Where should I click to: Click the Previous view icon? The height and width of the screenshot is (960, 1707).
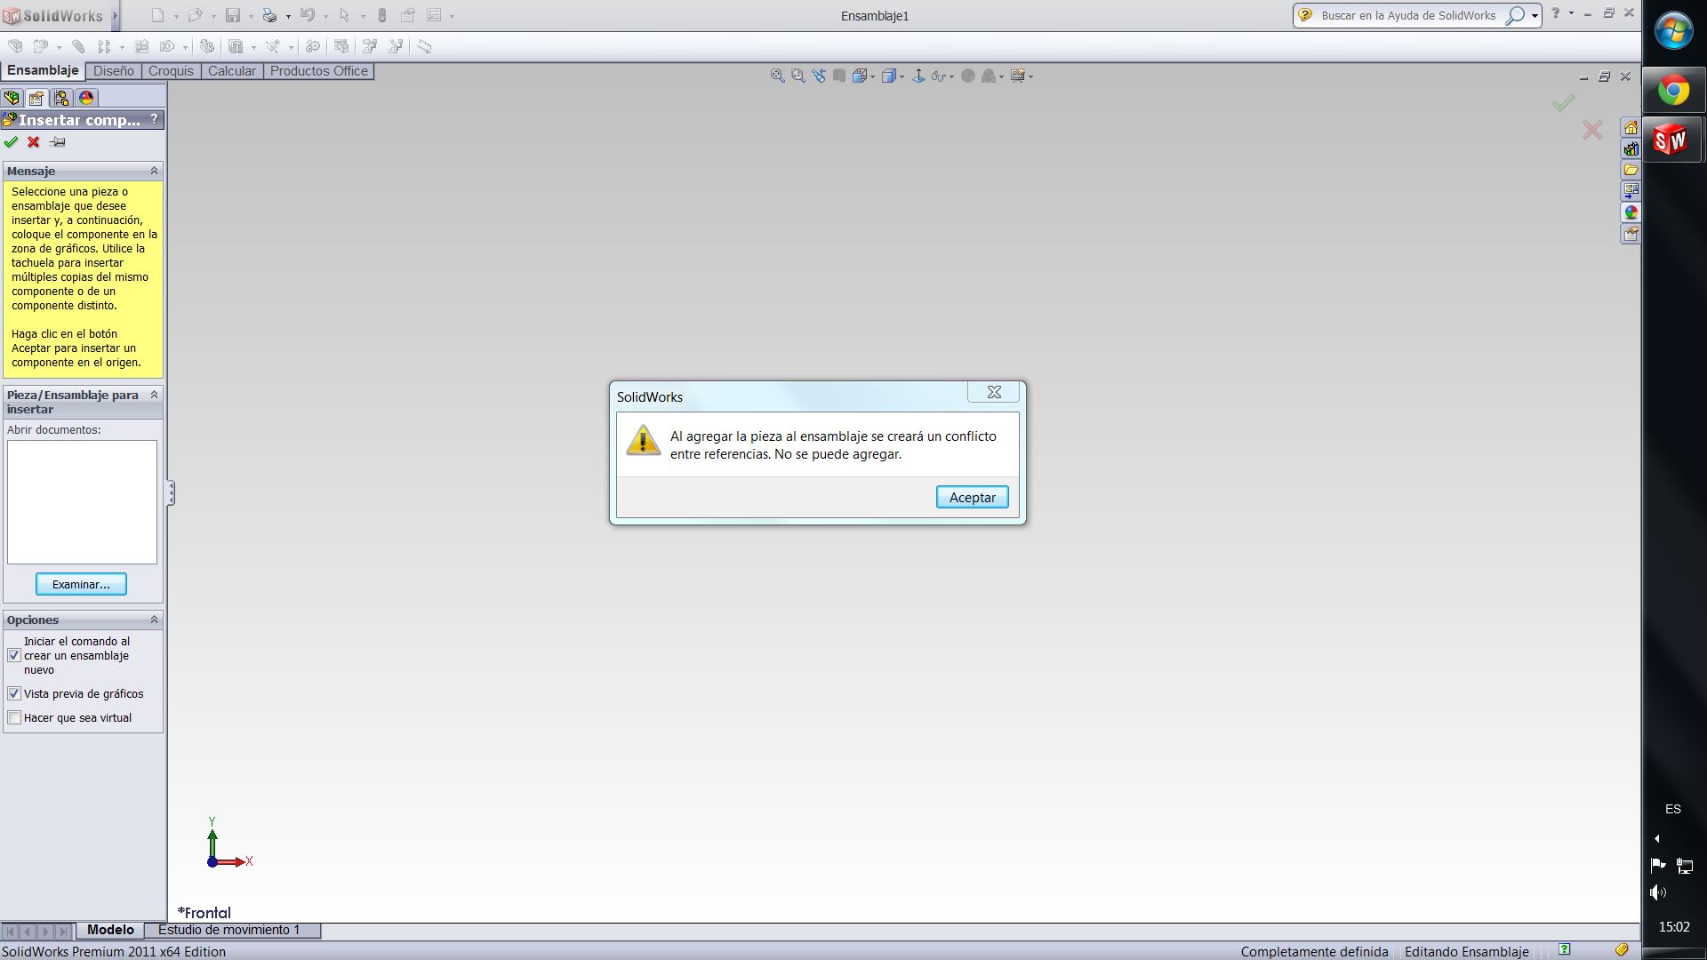click(819, 76)
